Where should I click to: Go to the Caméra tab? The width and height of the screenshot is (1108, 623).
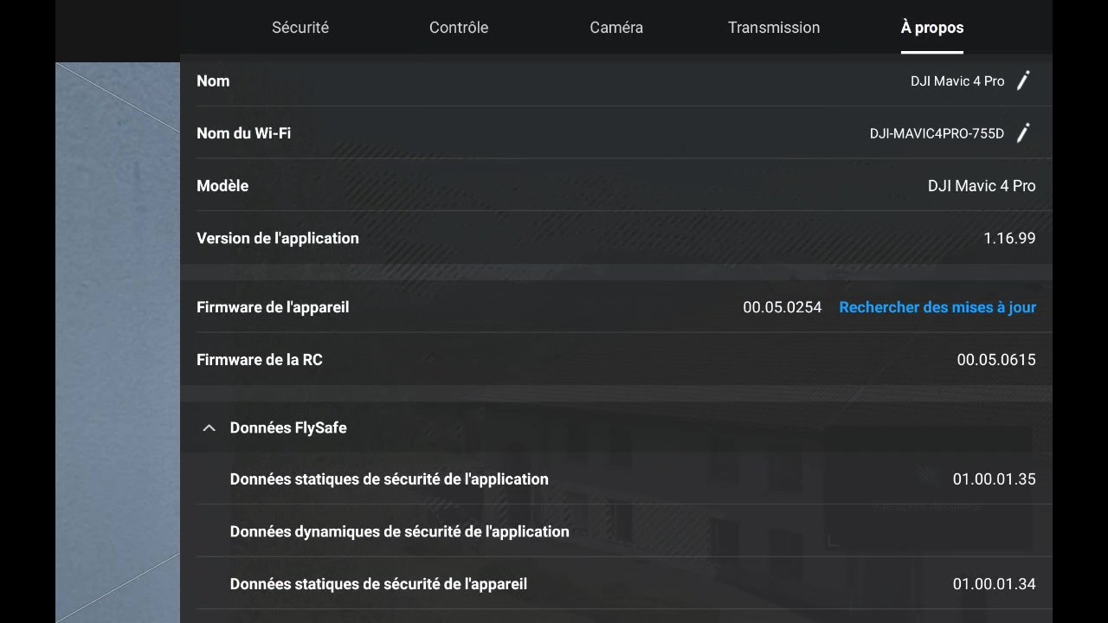coord(616,28)
